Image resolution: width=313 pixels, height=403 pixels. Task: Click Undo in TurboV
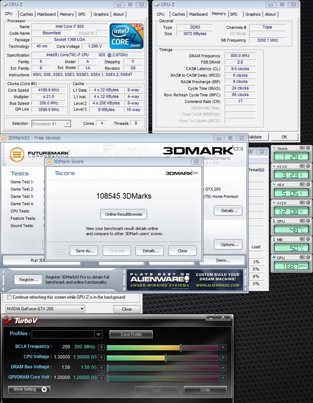point(205,390)
